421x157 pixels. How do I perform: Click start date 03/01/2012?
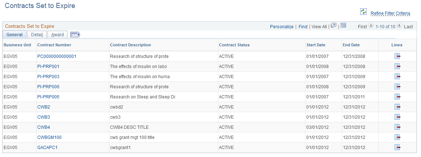317,127
